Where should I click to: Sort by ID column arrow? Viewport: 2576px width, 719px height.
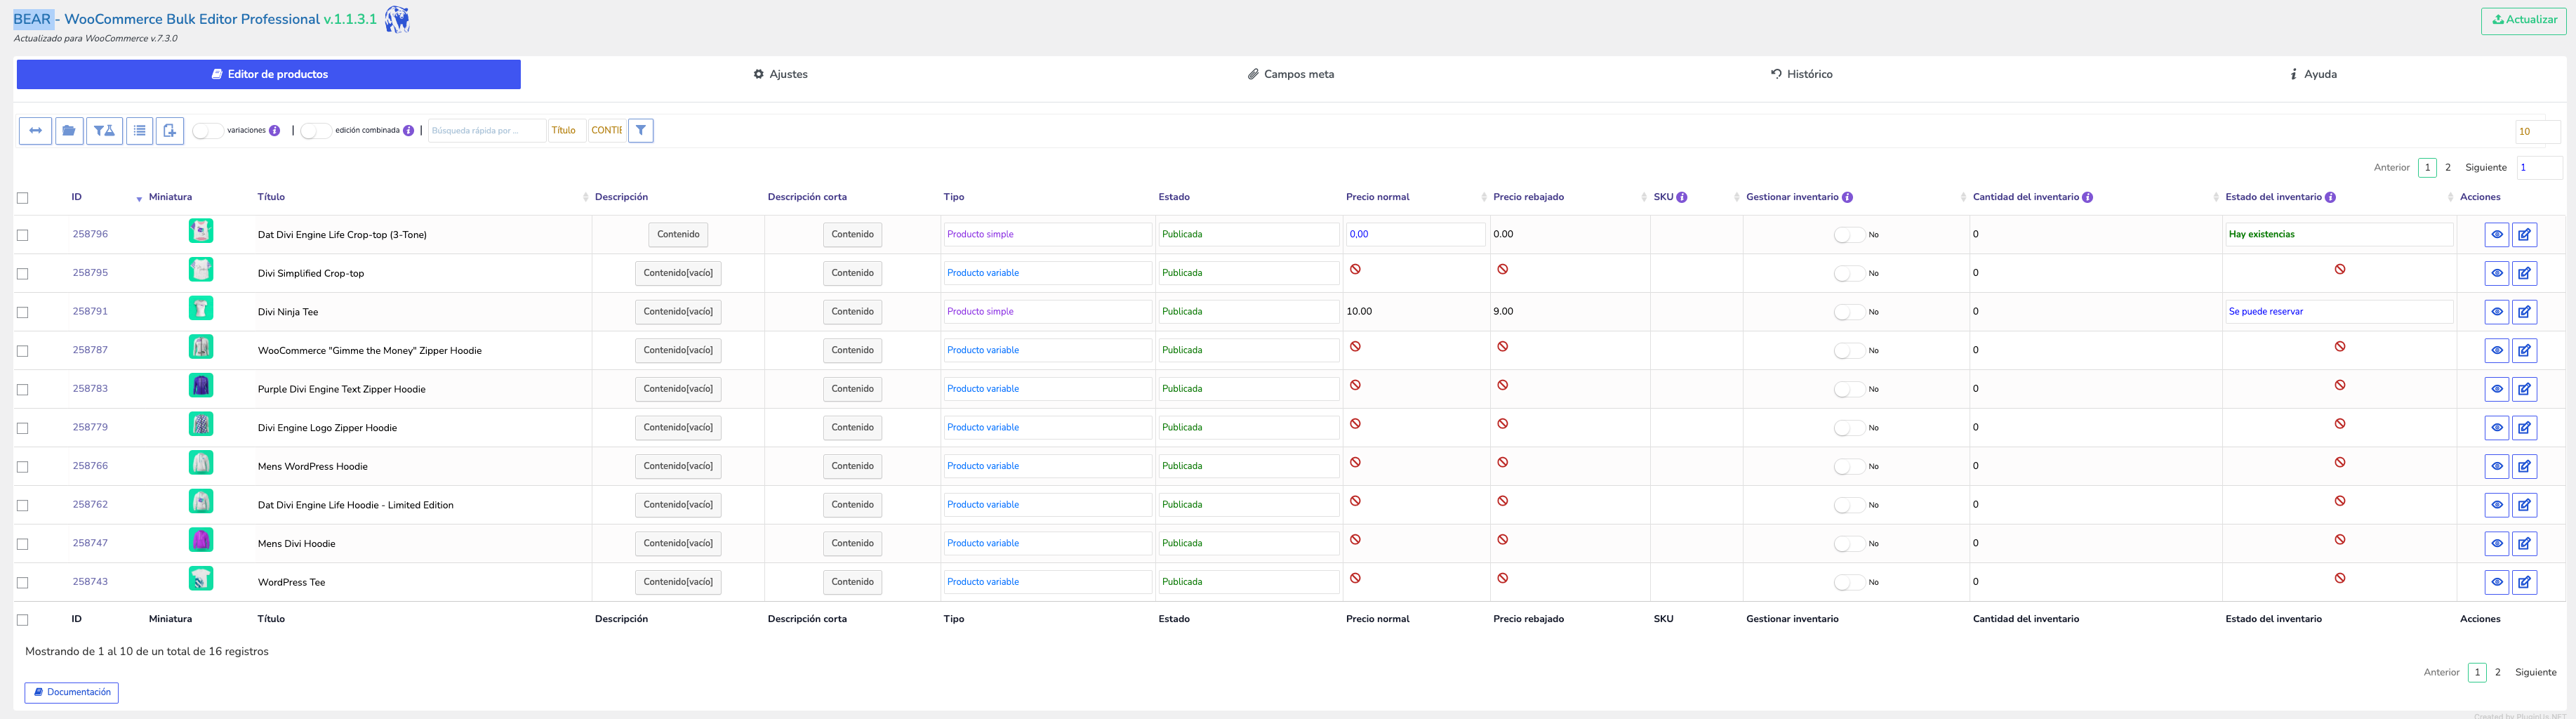pos(139,199)
